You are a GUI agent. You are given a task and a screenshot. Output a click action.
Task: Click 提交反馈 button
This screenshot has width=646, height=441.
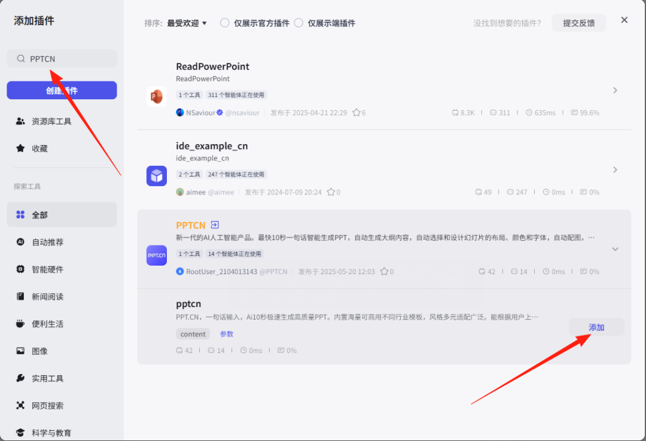[579, 23]
